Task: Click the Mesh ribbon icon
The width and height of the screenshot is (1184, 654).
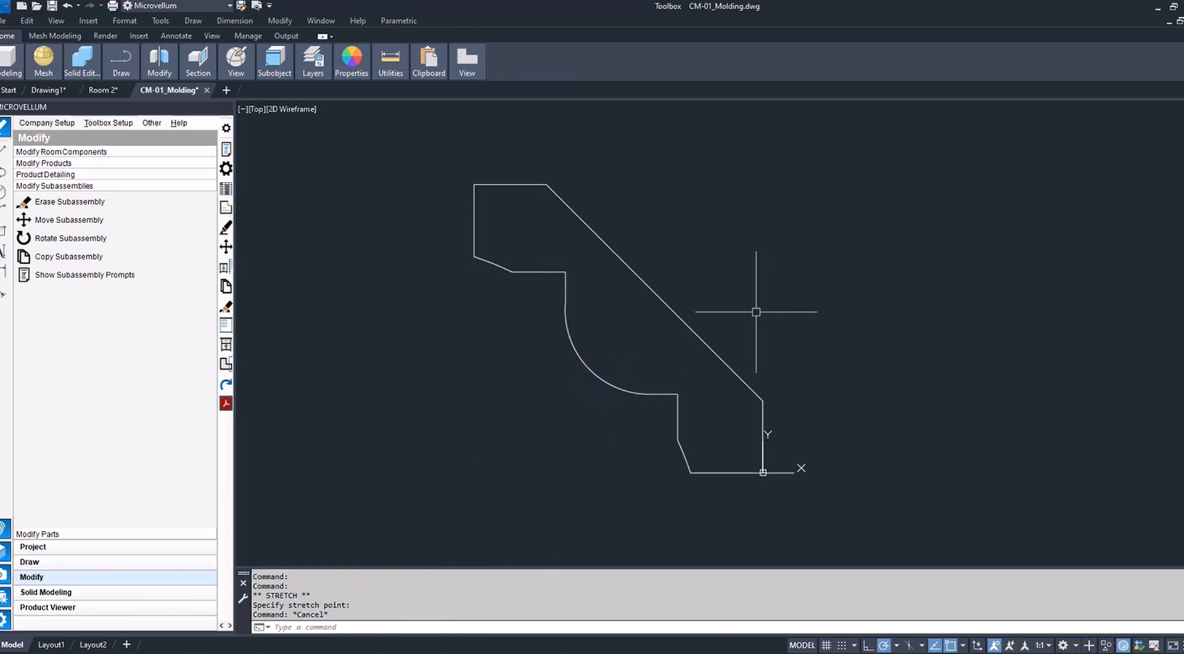Action: click(x=43, y=62)
